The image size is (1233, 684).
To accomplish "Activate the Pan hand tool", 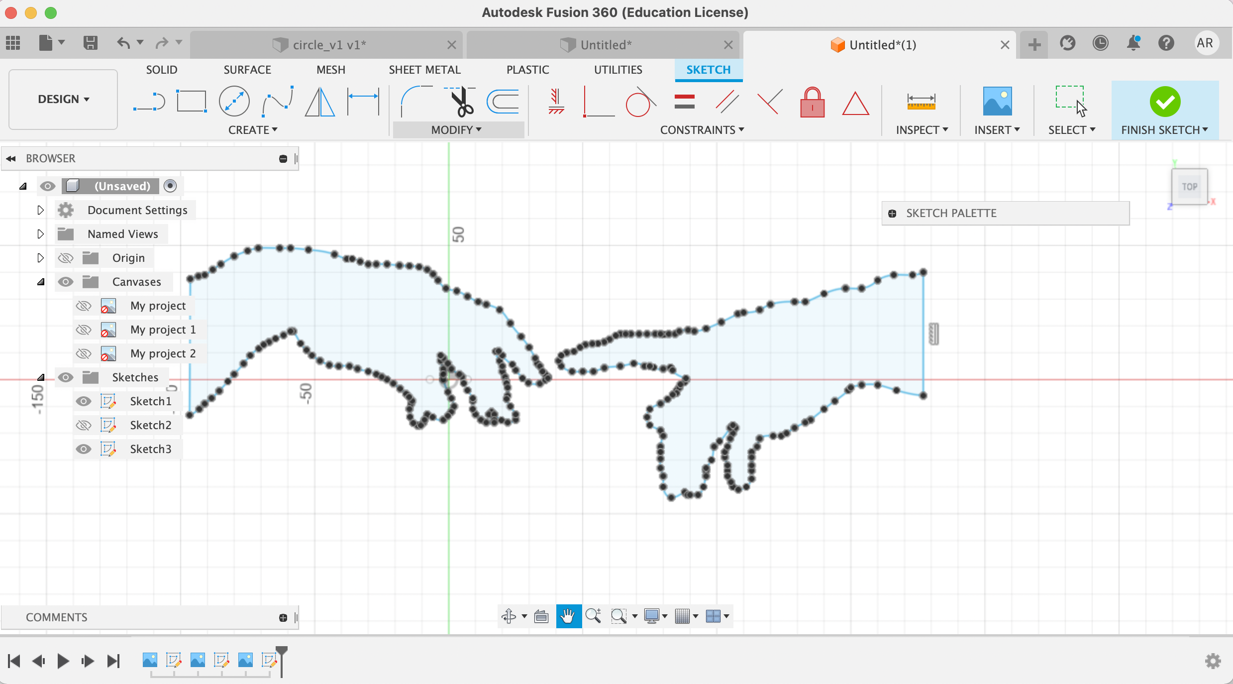I will [568, 616].
